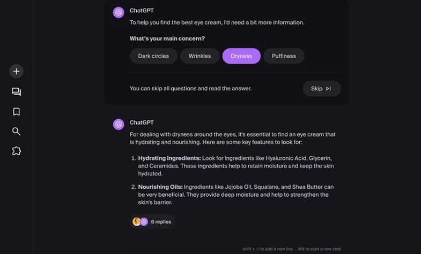Click the Hydrating Ingredients list heading
Viewport: 421px width, 254px height.
169,158
